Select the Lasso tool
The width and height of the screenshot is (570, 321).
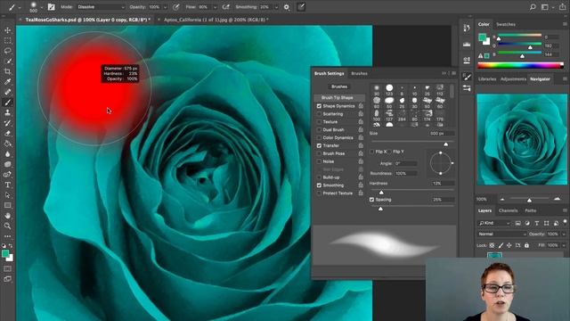click(8, 51)
